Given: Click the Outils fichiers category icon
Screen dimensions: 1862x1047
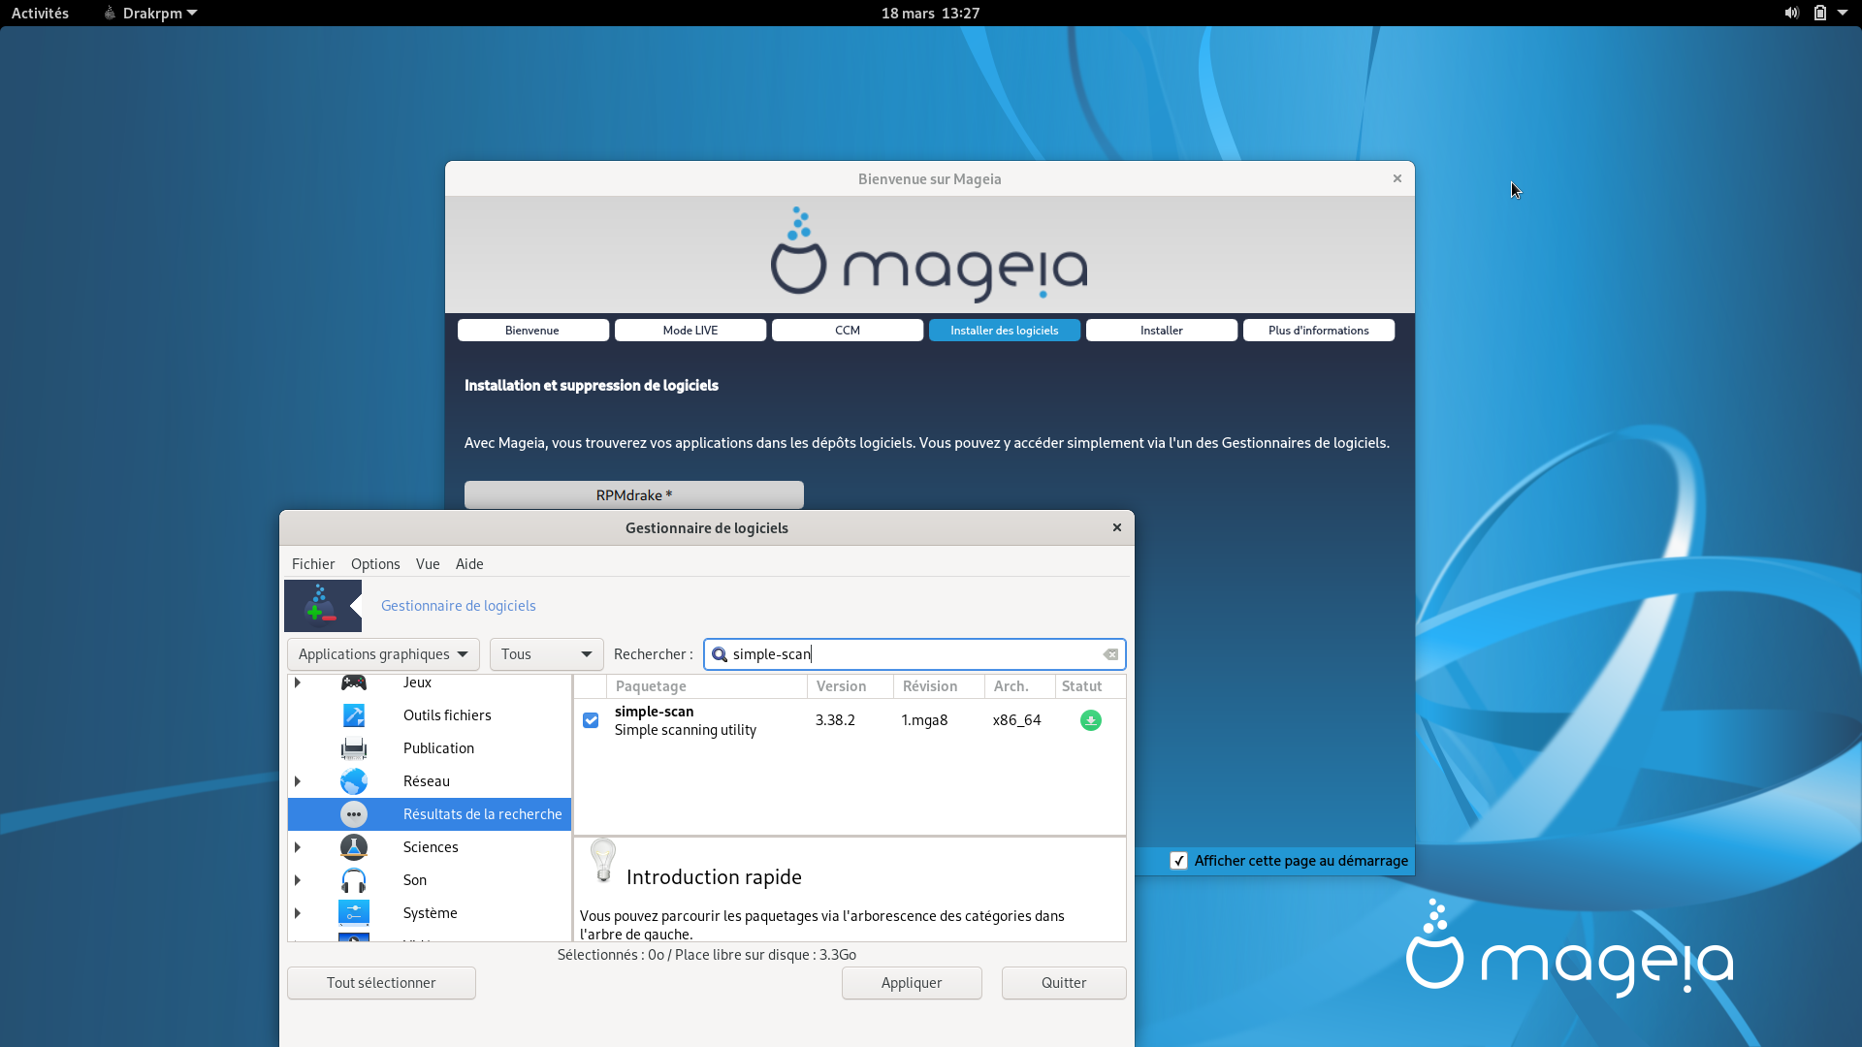Looking at the screenshot, I should tap(353, 715).
